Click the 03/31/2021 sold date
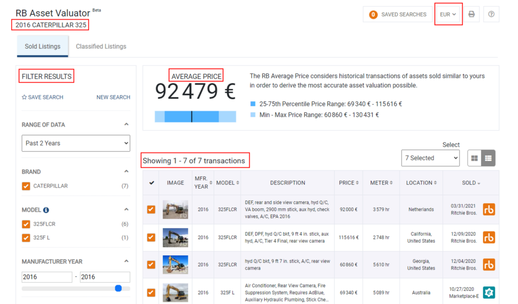The height and width of the screenshot is (304, 518). pos(463,206)
